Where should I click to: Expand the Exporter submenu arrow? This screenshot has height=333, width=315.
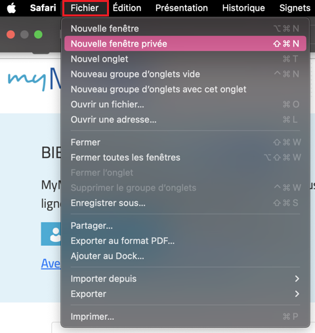[297, 294]
